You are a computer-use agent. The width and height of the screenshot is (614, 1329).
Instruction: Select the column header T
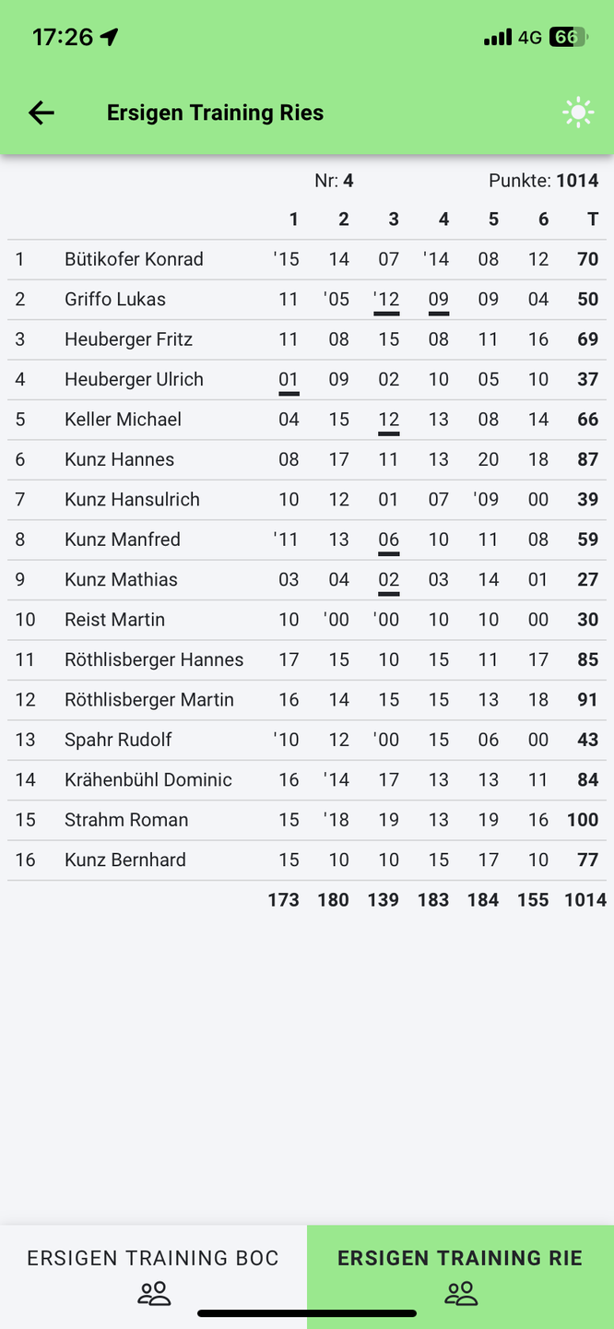click(593, 219)
